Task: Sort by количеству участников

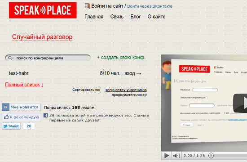Action: tap(126, 90)
